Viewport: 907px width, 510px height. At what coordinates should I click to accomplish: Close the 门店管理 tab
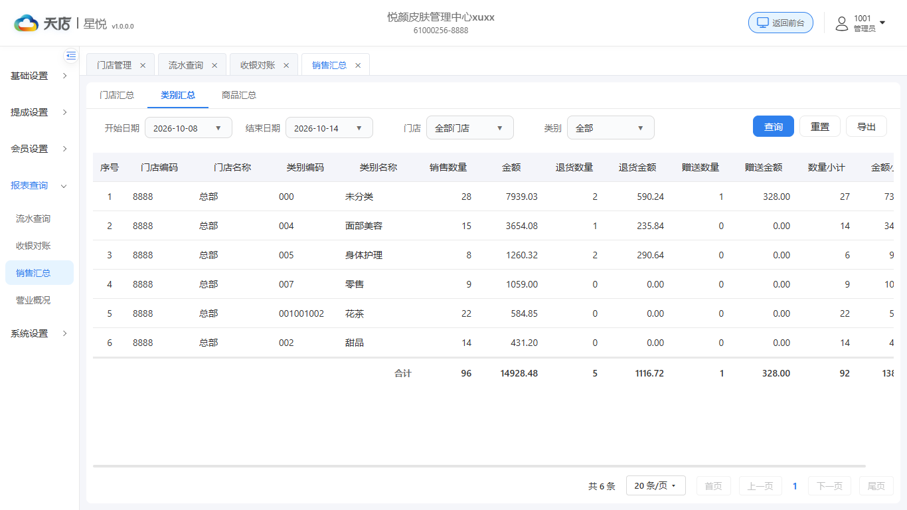point(143,65)
